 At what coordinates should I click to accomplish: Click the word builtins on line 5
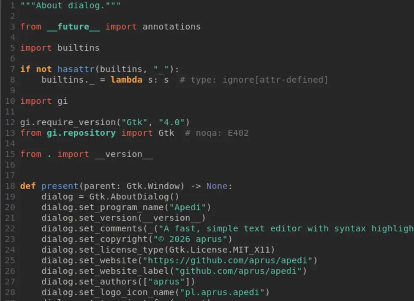tap(79, 48)
